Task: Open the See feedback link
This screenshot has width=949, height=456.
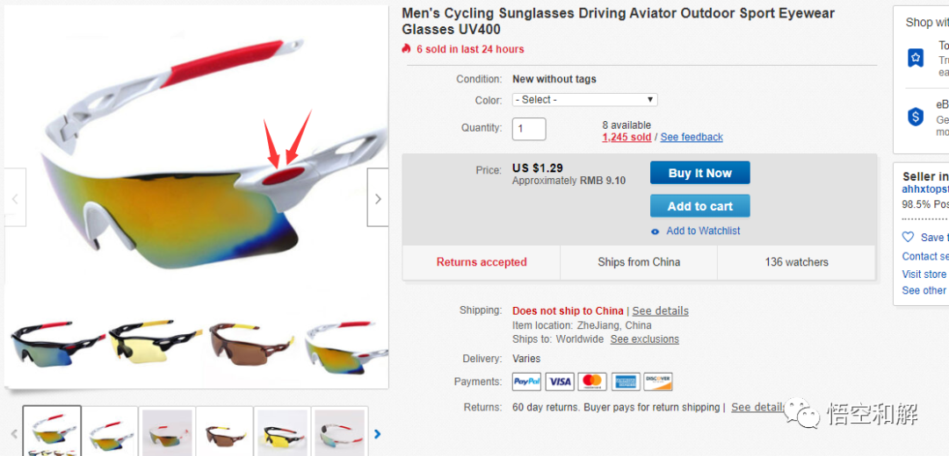Action: pos(692,138)
